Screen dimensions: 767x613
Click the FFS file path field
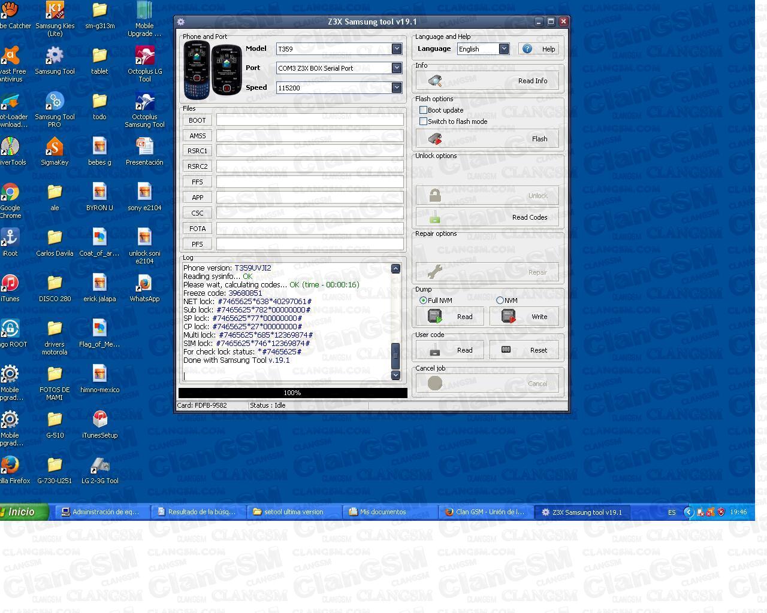click(310, 182)
